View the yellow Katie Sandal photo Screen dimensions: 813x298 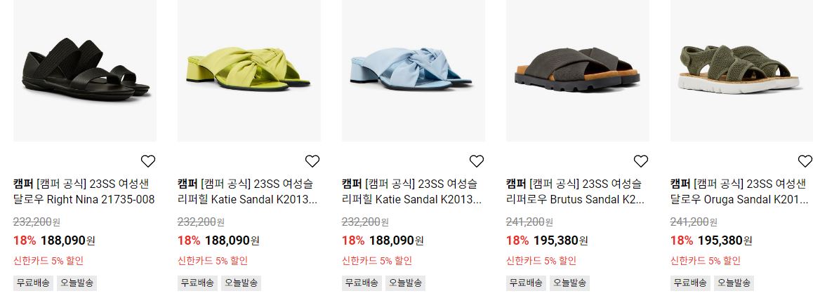click(x=249, y=71)
